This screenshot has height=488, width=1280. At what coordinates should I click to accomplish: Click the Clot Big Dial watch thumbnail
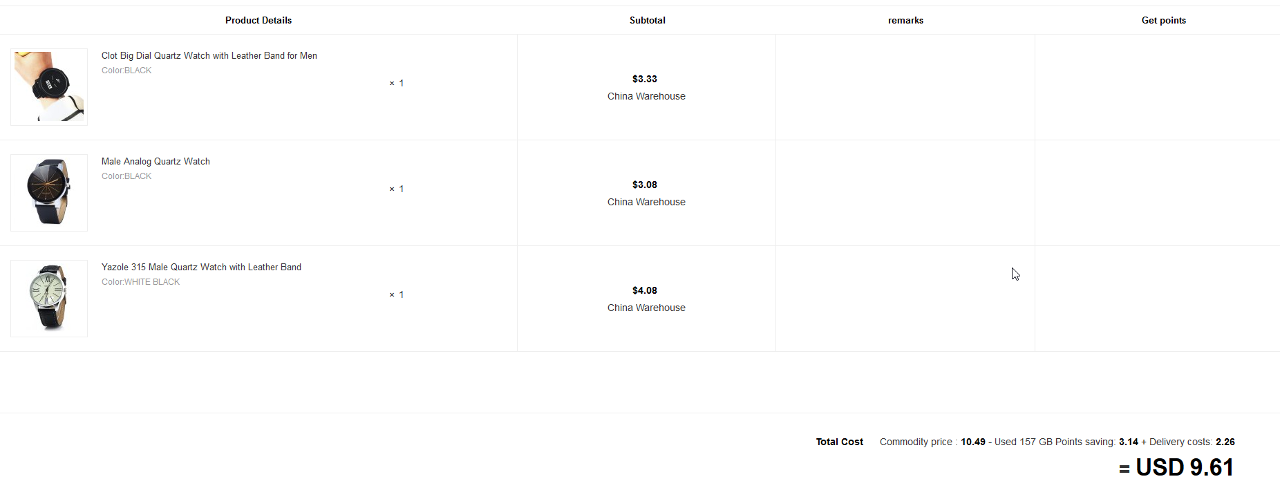[49, 87]
